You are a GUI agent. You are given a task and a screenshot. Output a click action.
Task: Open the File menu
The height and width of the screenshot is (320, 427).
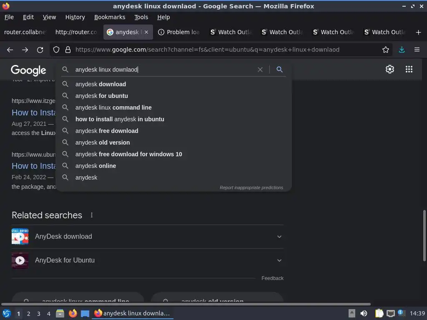tap(9, 17)
